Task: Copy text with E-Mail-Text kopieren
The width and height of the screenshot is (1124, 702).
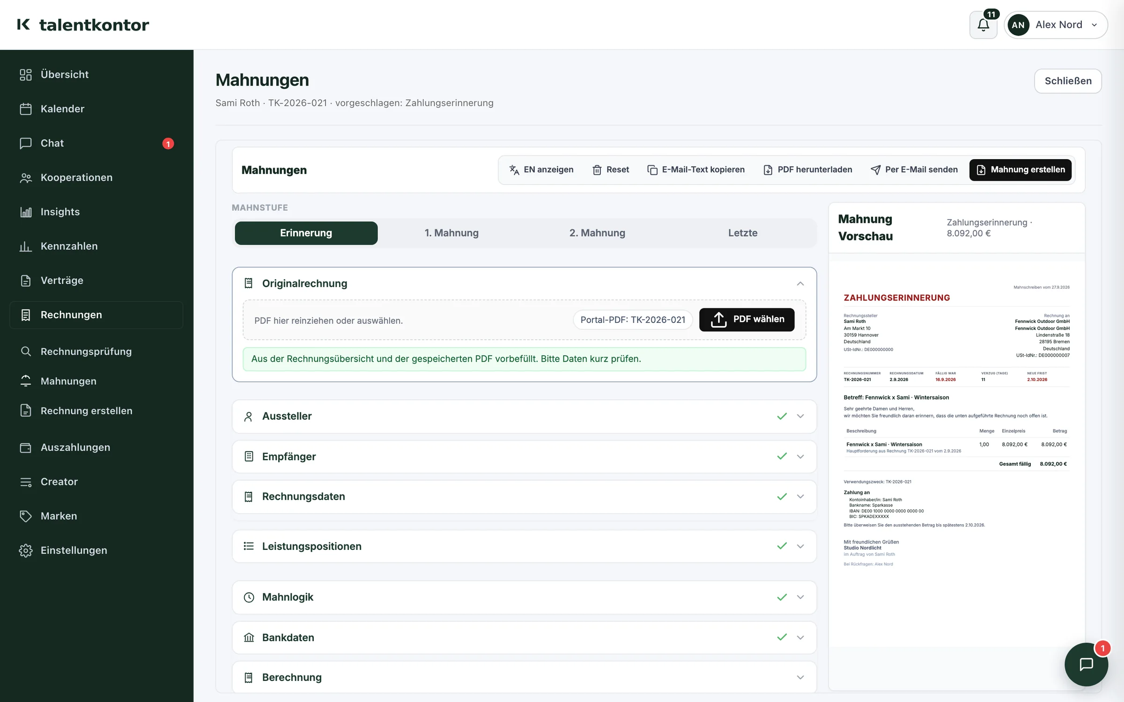Action: coord(696,170)
